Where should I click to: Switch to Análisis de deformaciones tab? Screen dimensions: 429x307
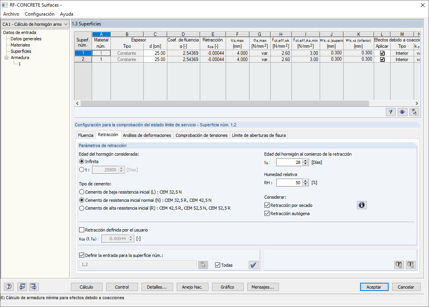[147, 135]
